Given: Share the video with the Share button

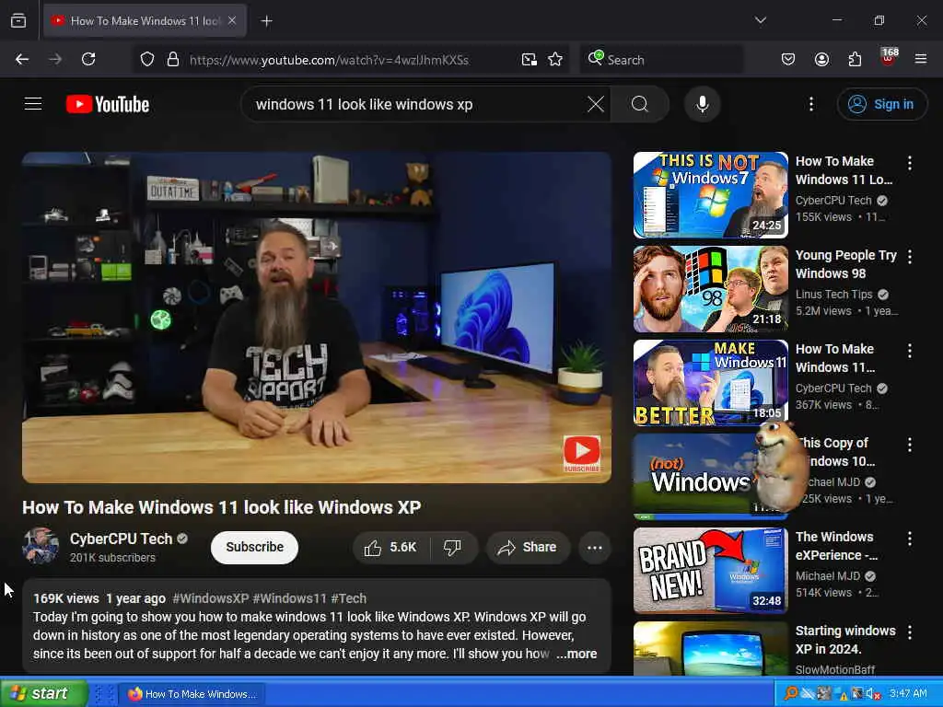Looking at the screenshot, I should (x=528, y=547).
